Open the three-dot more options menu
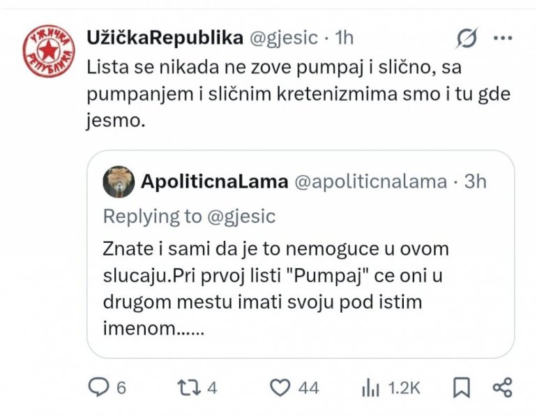 point(503,38)
